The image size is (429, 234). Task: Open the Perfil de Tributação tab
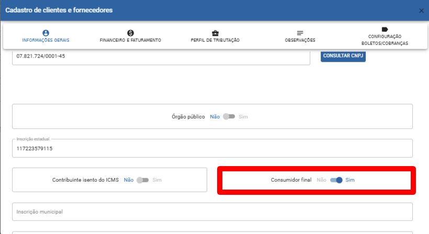click(216, 36)
